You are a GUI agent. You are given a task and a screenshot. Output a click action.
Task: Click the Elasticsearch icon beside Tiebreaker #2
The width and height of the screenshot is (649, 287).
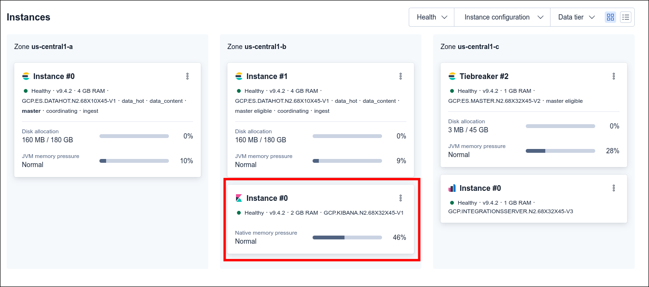[x=452, y=76]
